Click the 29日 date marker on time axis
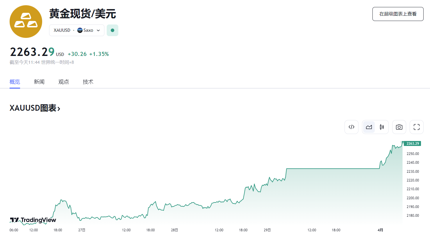 [x=267, y=230]
